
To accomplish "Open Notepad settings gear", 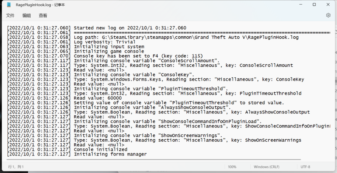I will point(328,15).
